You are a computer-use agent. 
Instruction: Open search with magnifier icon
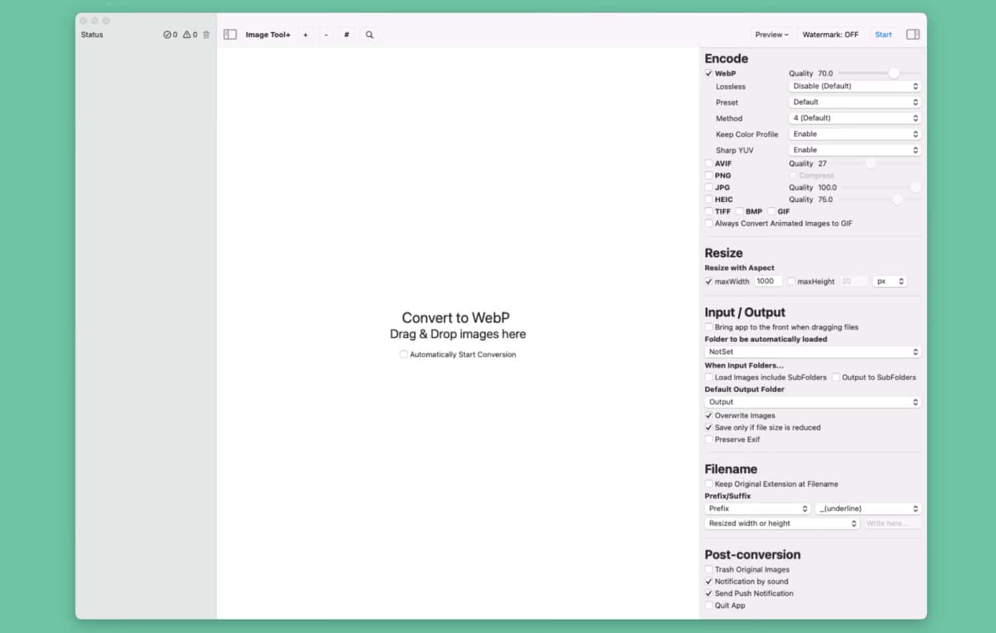coord(369,35)
